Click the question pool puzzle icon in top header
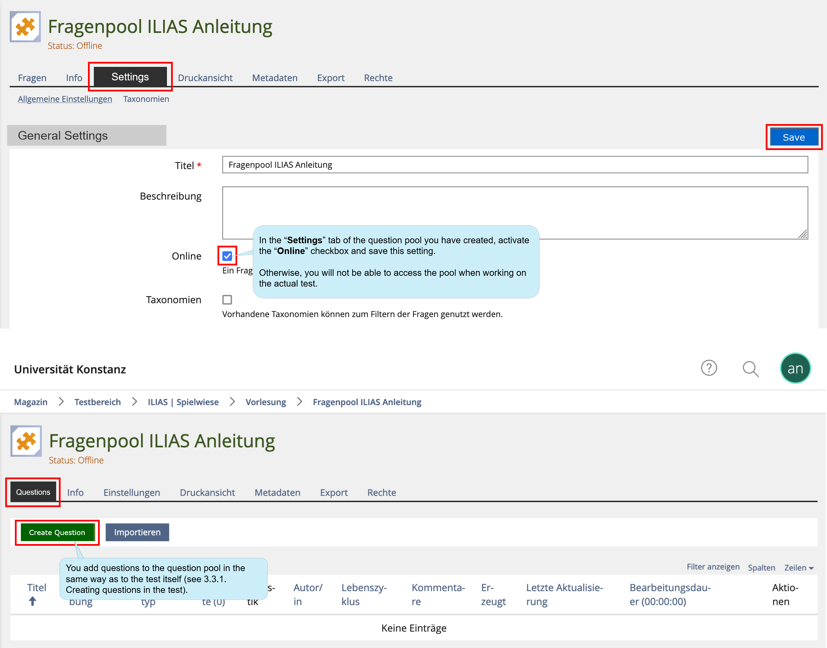 tap(25, 27)
